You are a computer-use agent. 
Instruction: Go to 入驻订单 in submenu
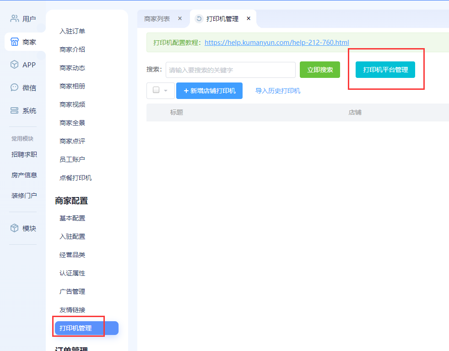(72, 31)
